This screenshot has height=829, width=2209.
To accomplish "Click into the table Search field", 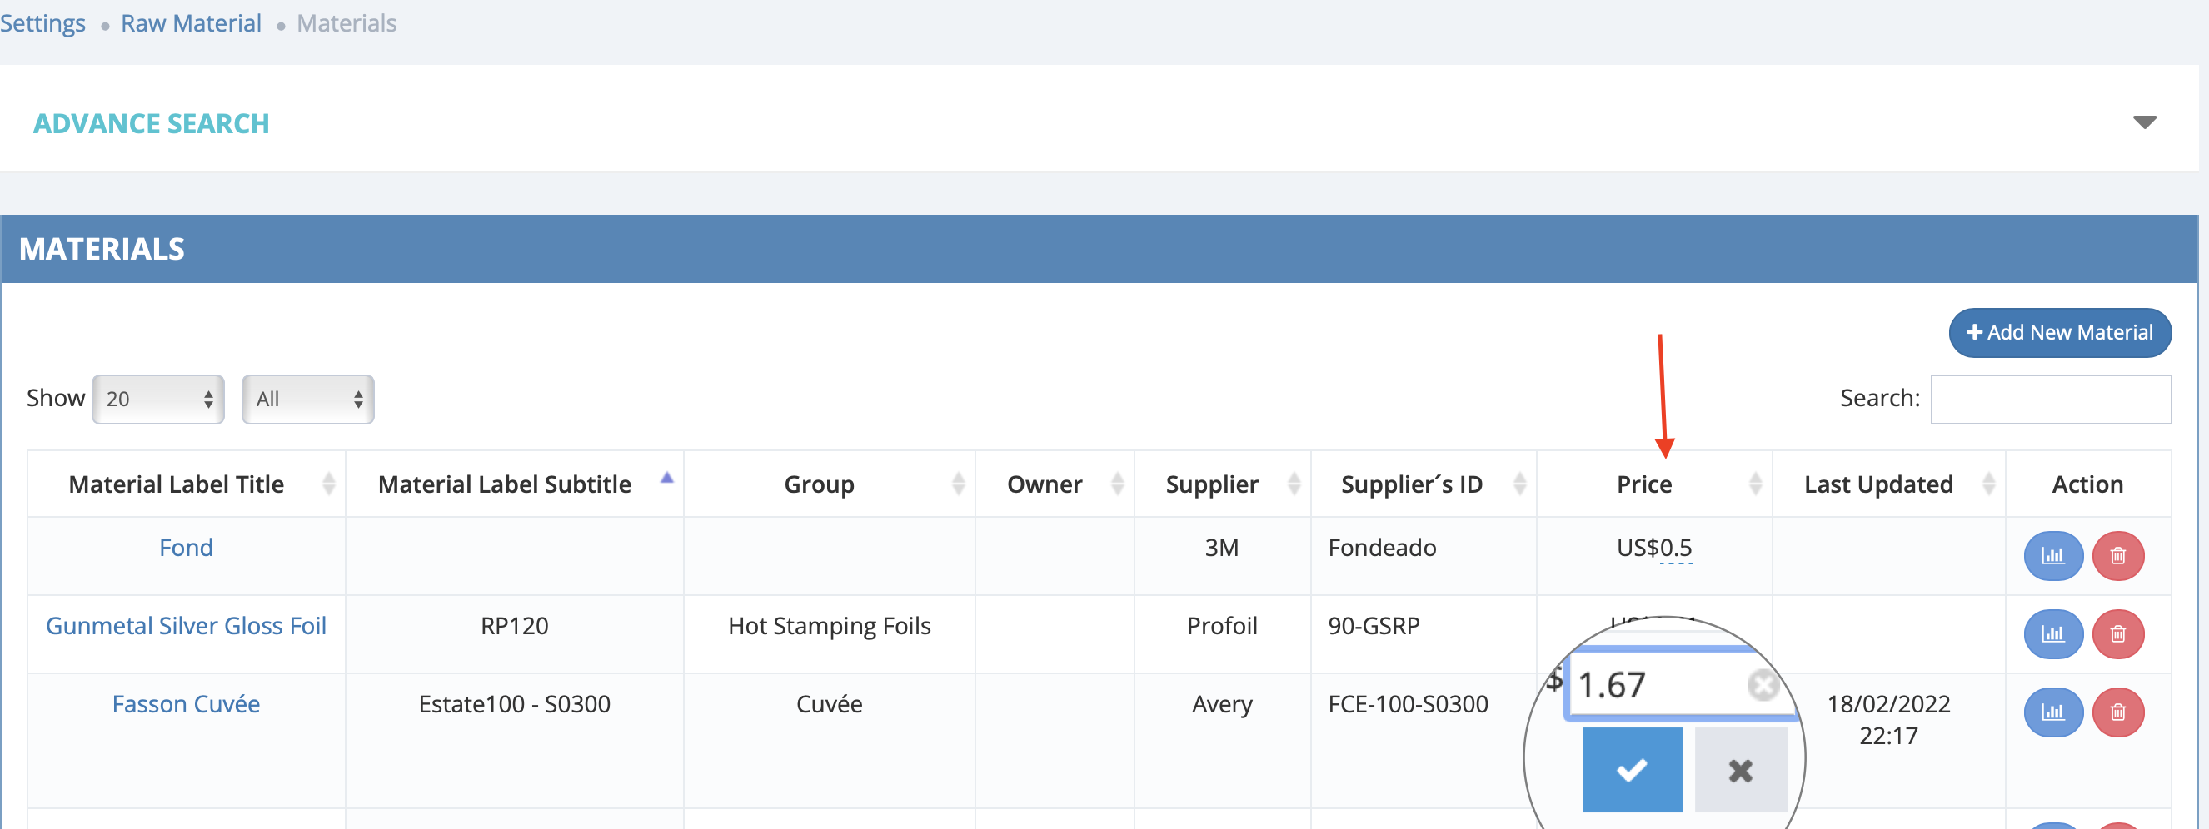I will pyautogui.click(x=2050, y=399).
